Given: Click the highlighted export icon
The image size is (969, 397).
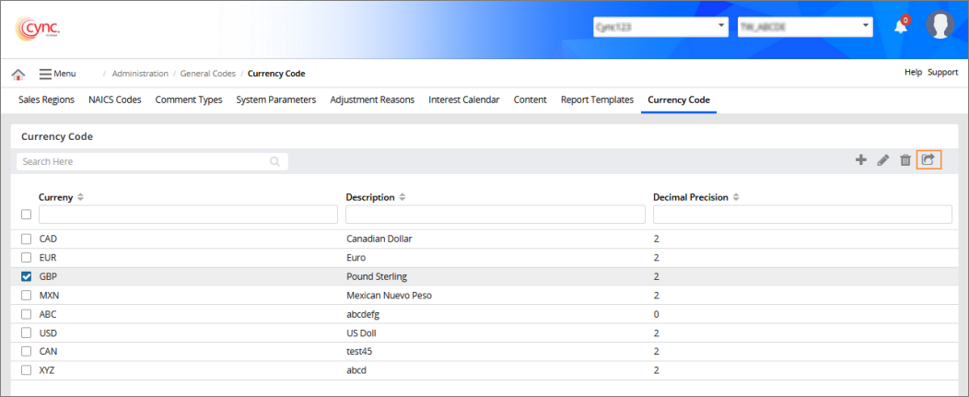Looking at the screenshot, I should click(x=928, y=159).
